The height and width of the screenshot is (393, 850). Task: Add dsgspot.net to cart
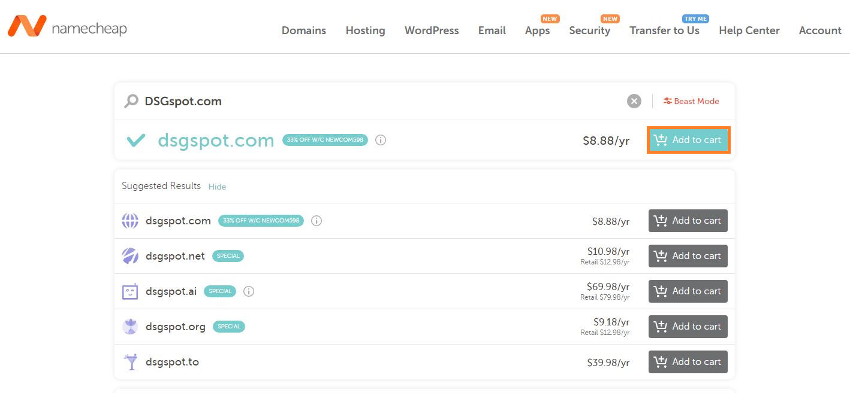pyautogui.click(x=688, y=256)
